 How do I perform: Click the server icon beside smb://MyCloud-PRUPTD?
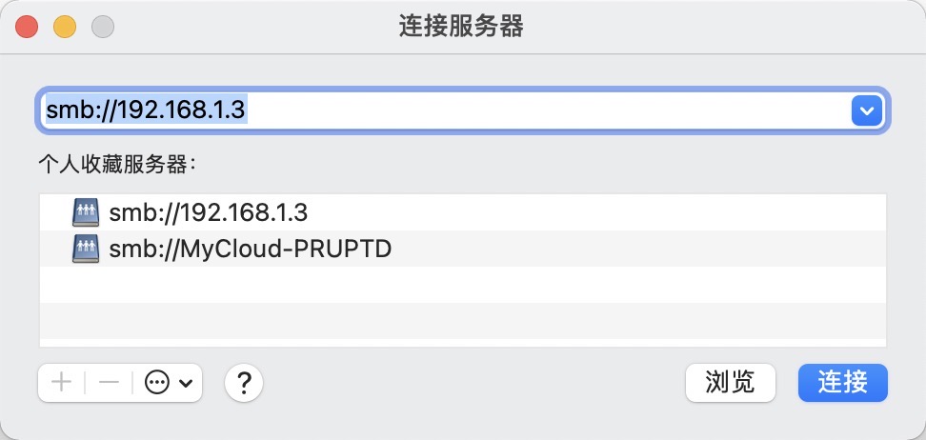tap(86, 250)
